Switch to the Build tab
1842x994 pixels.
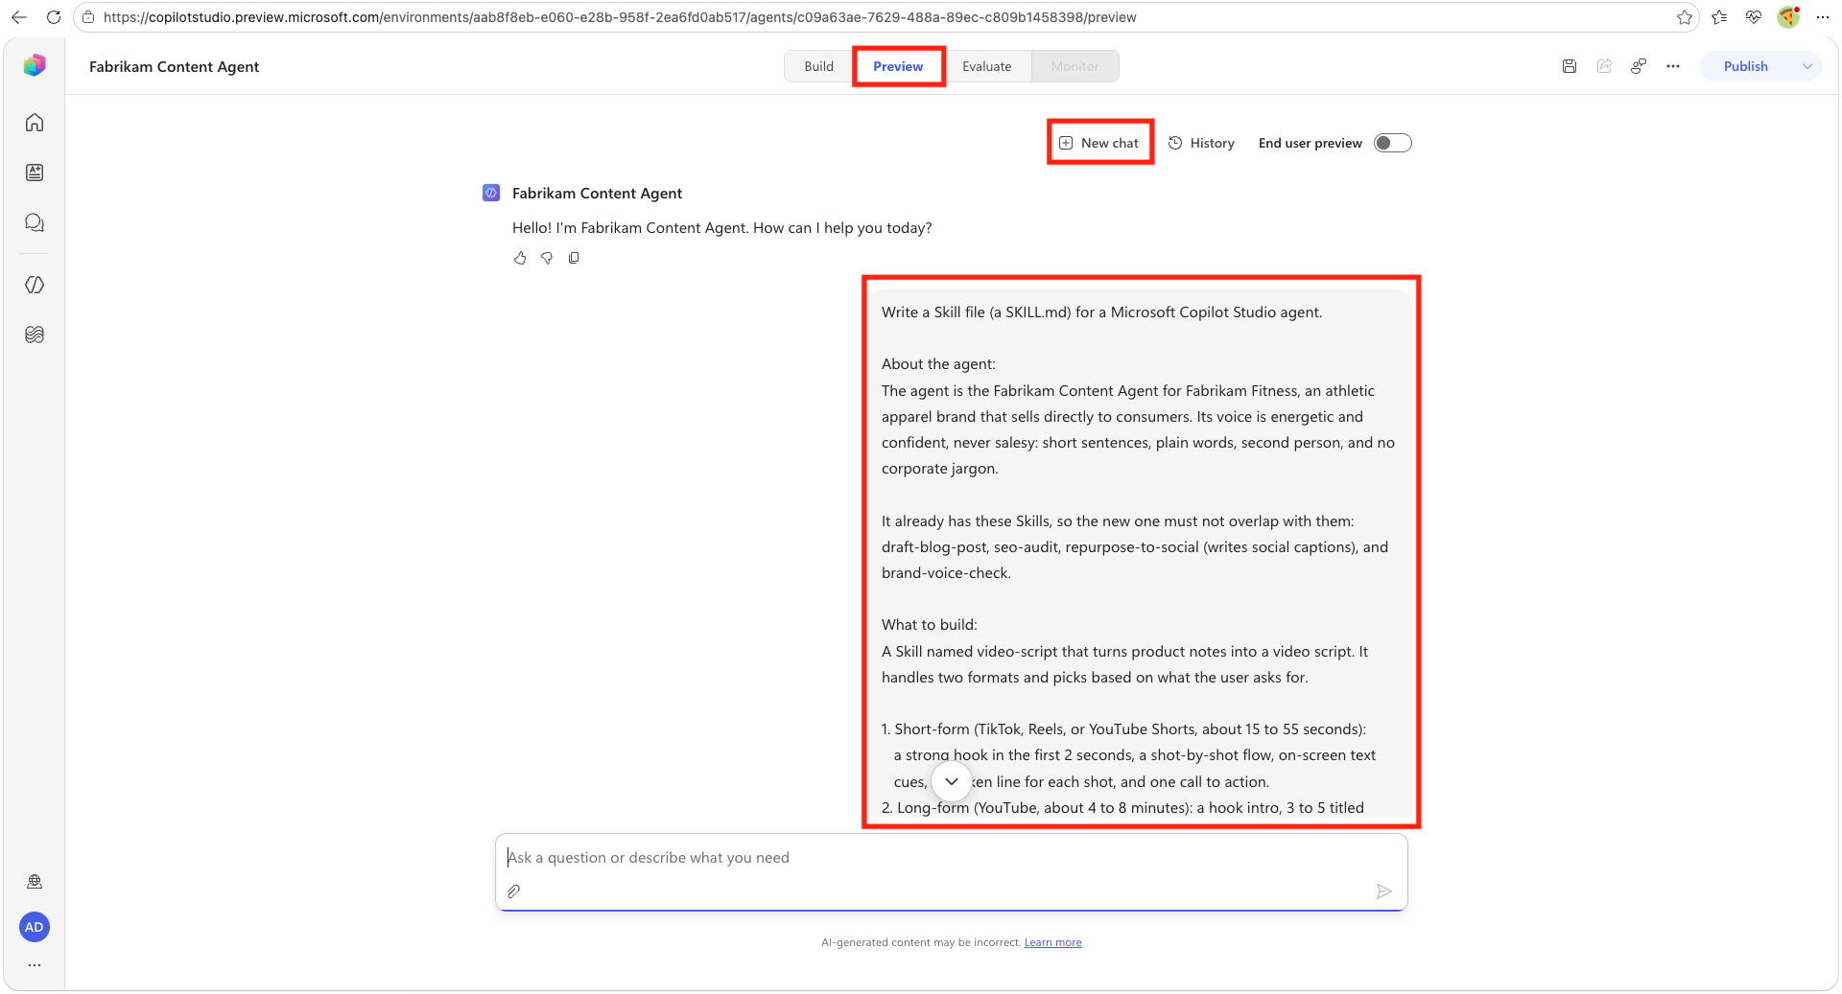[x=819, y=66]
